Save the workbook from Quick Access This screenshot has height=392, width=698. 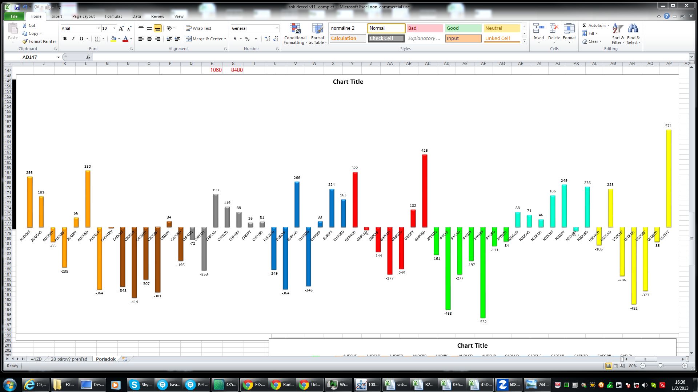click(x=17, y=7)
